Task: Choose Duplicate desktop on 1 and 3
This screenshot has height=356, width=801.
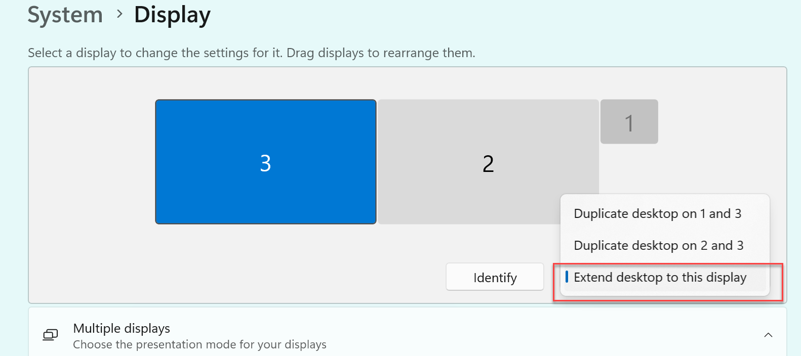Action: [657, 214]
